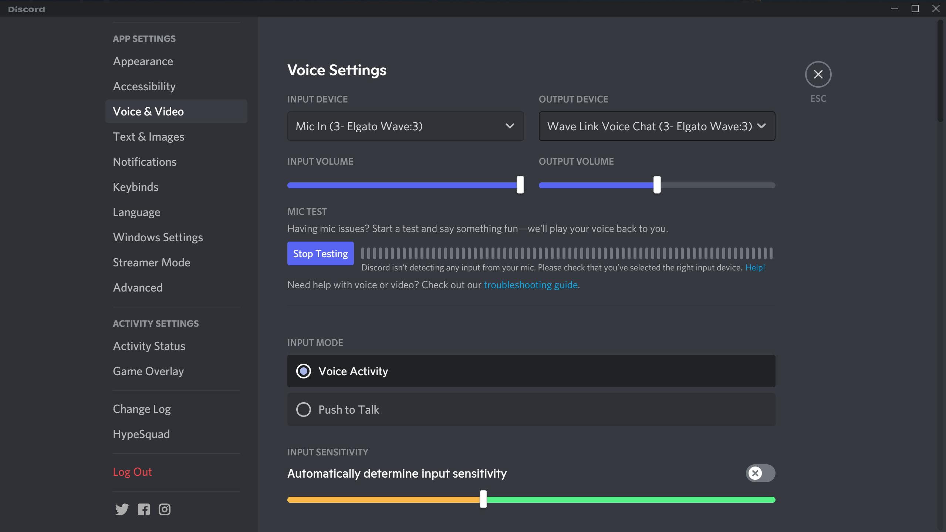The image size is (946, 532).
Task: Click the Input Device chevron arrow
Action: pos(510,126)
